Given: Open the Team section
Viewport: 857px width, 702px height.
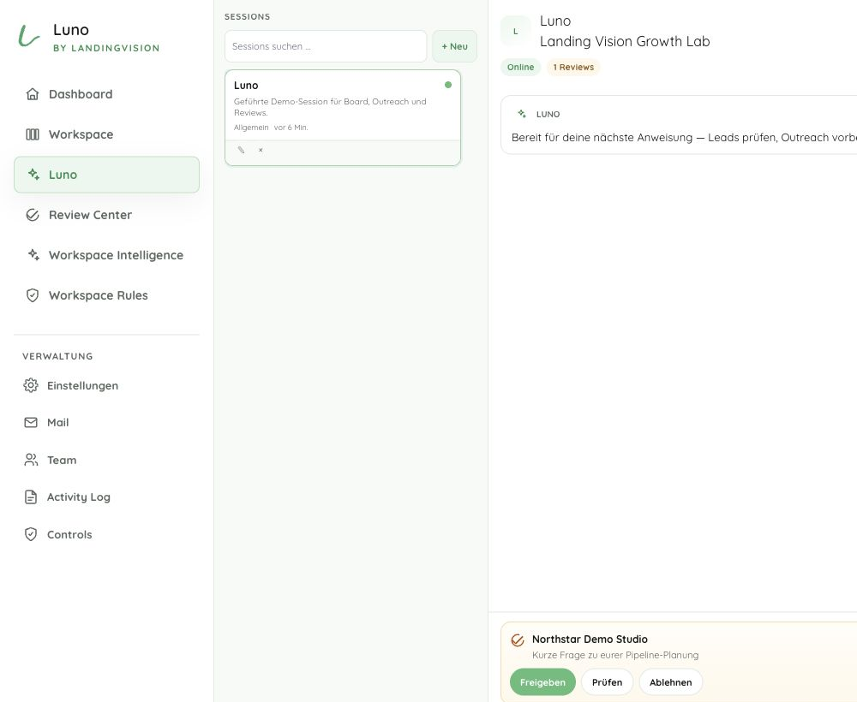Looking at the screenshot, I should point(106,460).
